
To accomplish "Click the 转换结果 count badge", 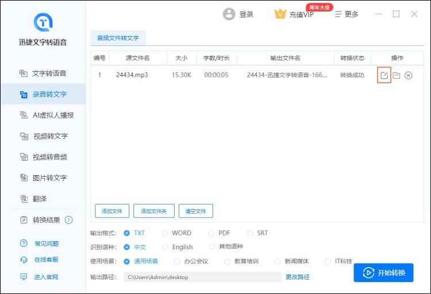I will 68,220.
